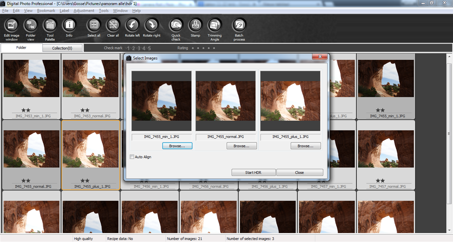Click the file name field IMG_7455_plus_1.JPG in dialog
The height and width of the screenshot is (242, 453).
[290, 137]
